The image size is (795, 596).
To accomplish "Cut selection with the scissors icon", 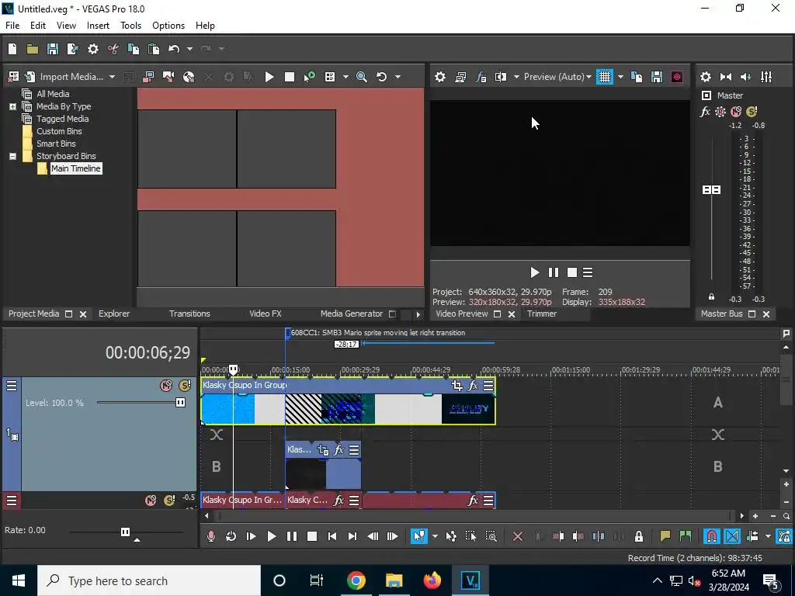I will pyautogui.click(x=113, y=49).
